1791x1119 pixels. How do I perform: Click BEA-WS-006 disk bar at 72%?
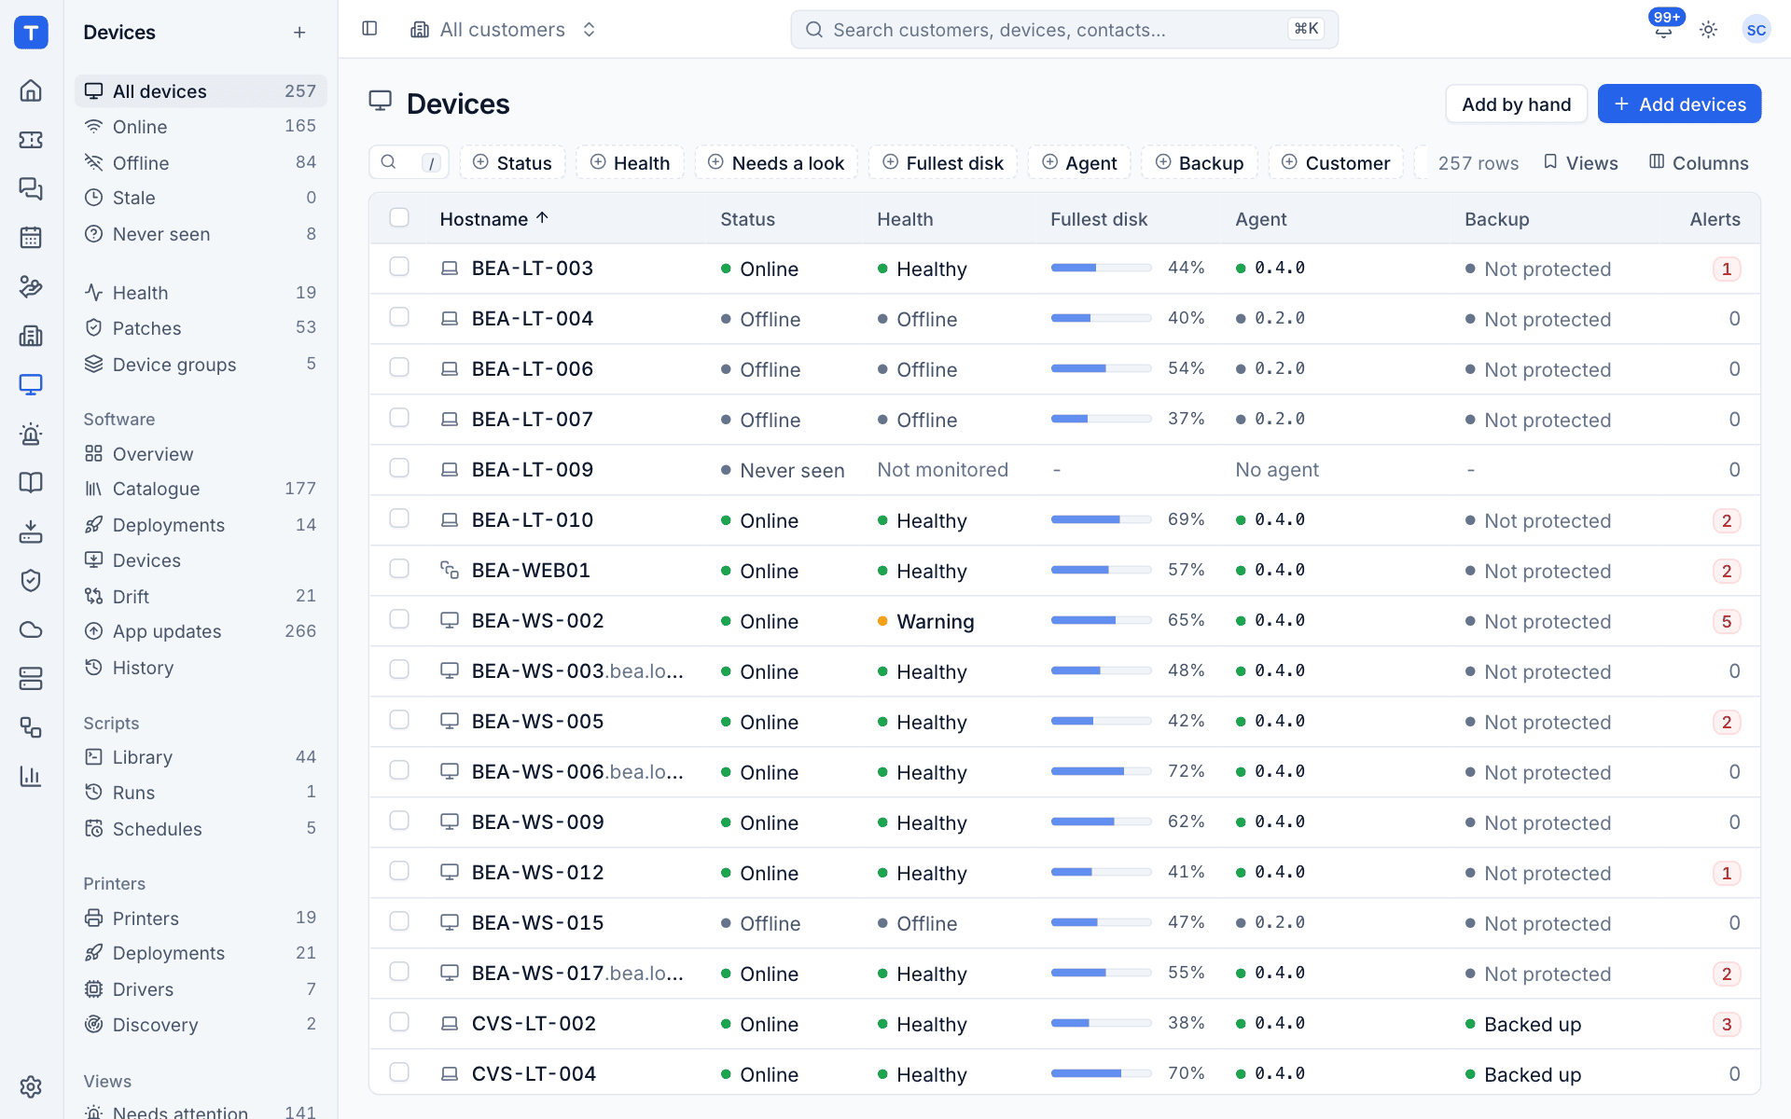click(1101, 771)
